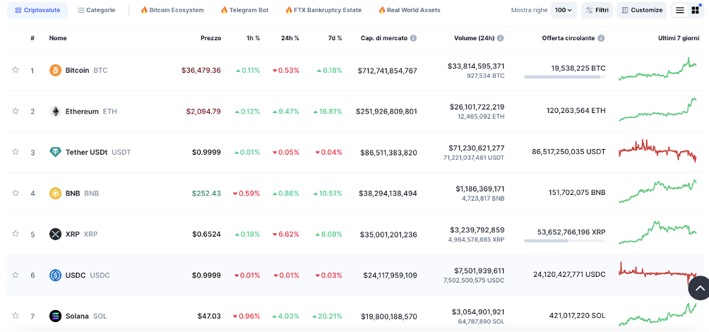Show info for Cap. di mercato
Screen dimensions: 709x332
pos(413,38)
